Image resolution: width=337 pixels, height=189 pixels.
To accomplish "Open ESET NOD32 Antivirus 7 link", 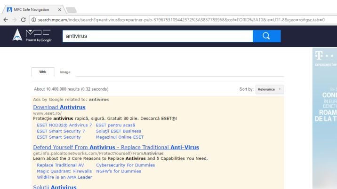I will [x=64, y=125].
